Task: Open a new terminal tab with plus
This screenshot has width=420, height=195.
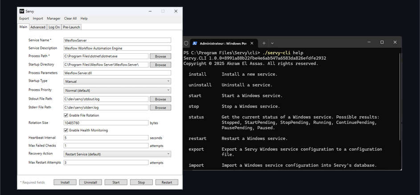Action: click(264, 43)
